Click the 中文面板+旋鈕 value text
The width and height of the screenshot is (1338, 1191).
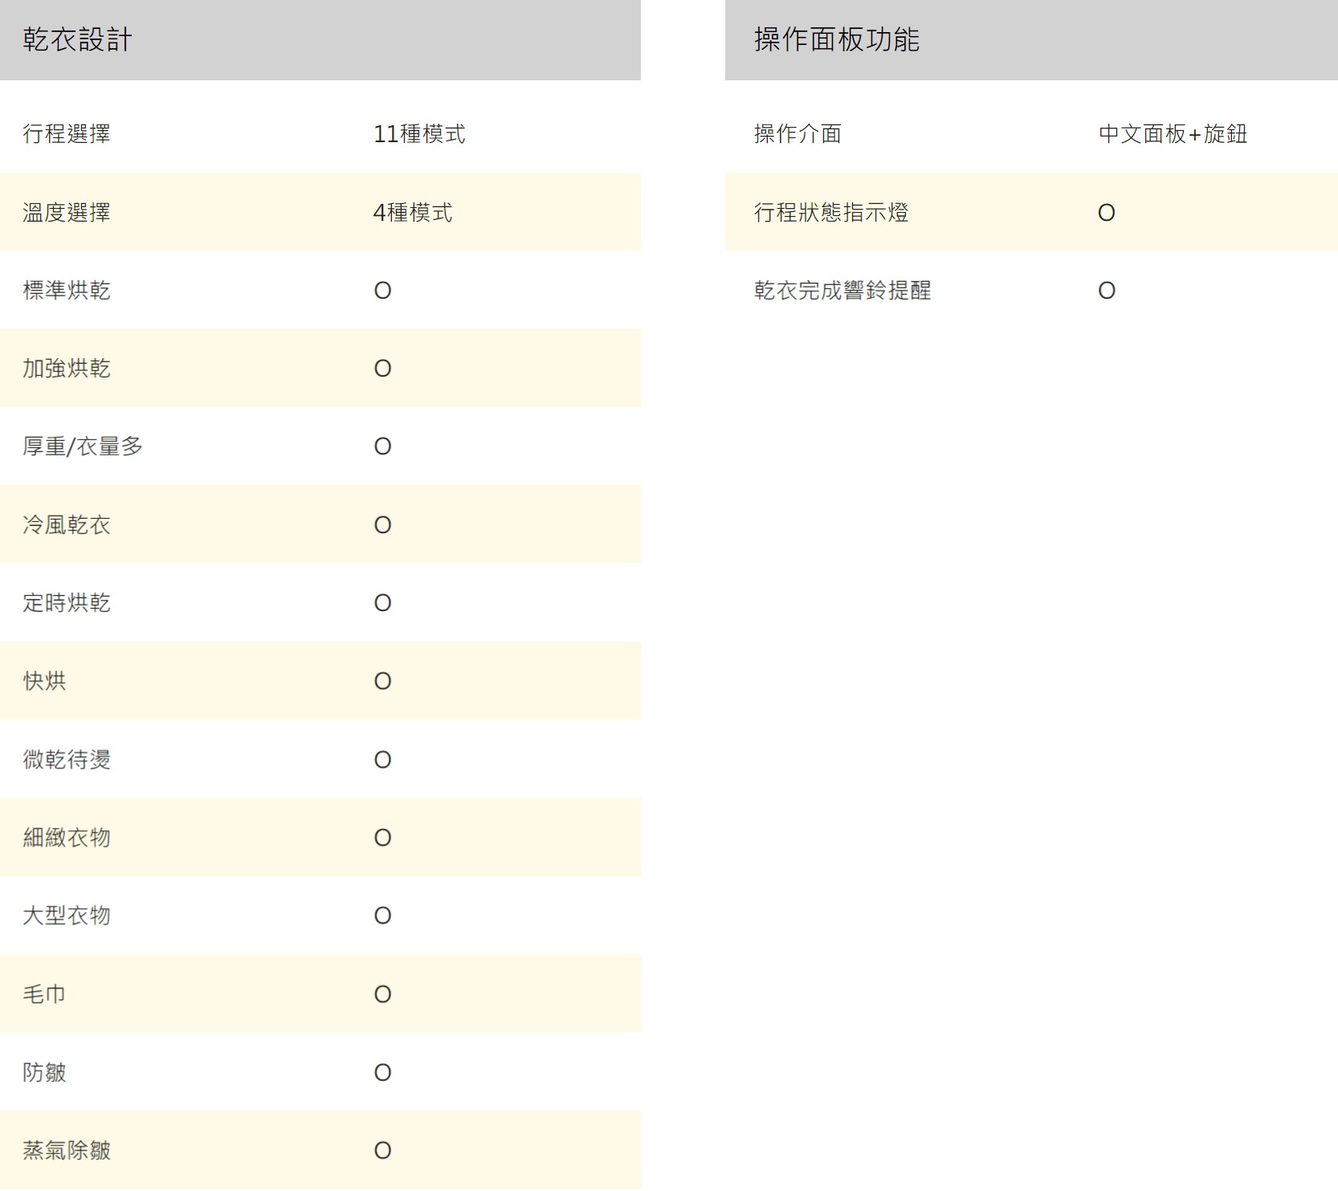tap(1173, 133)
